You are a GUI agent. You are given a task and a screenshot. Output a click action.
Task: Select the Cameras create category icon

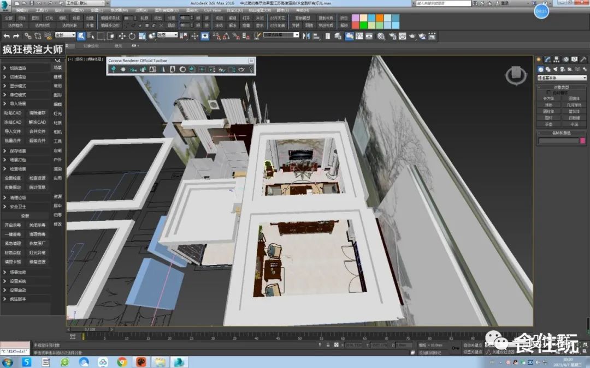pos(563,69)
